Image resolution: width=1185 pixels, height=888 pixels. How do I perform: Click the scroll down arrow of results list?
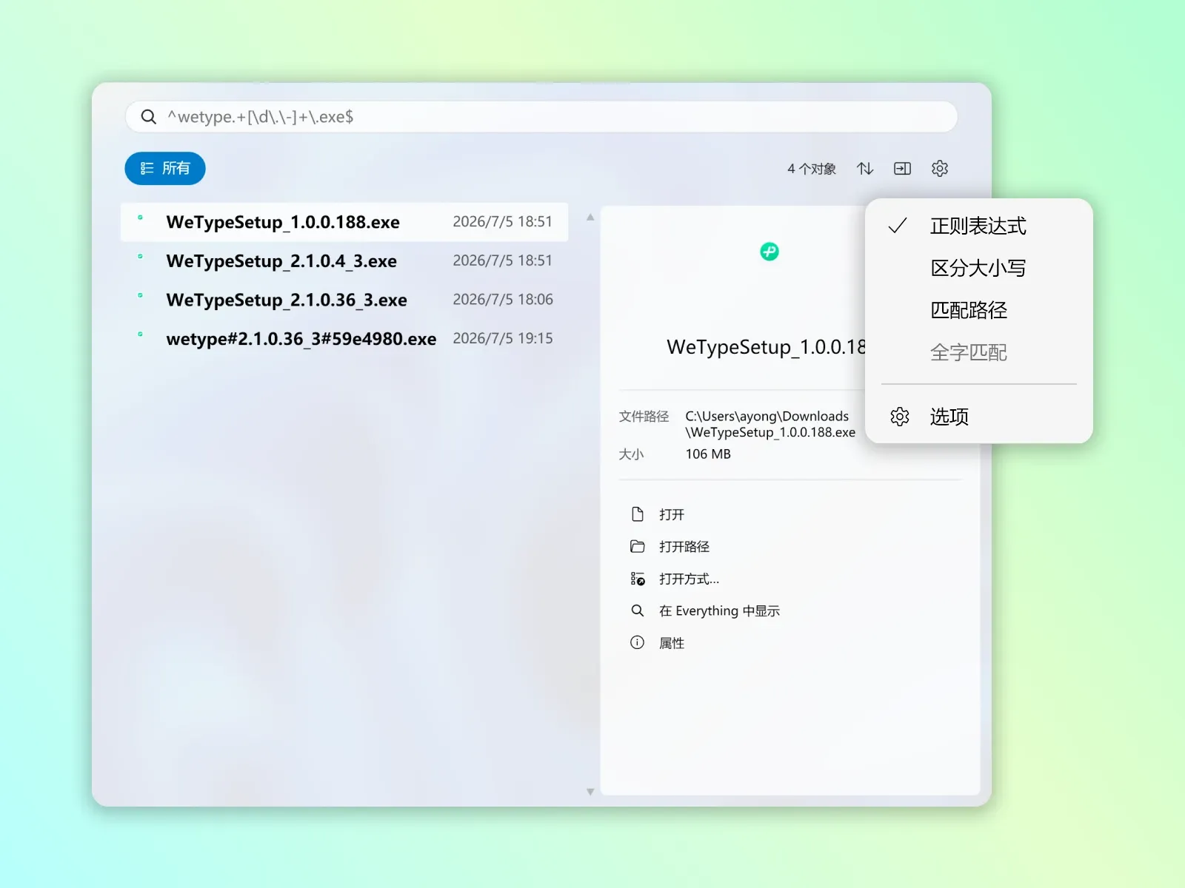[590, 792]
